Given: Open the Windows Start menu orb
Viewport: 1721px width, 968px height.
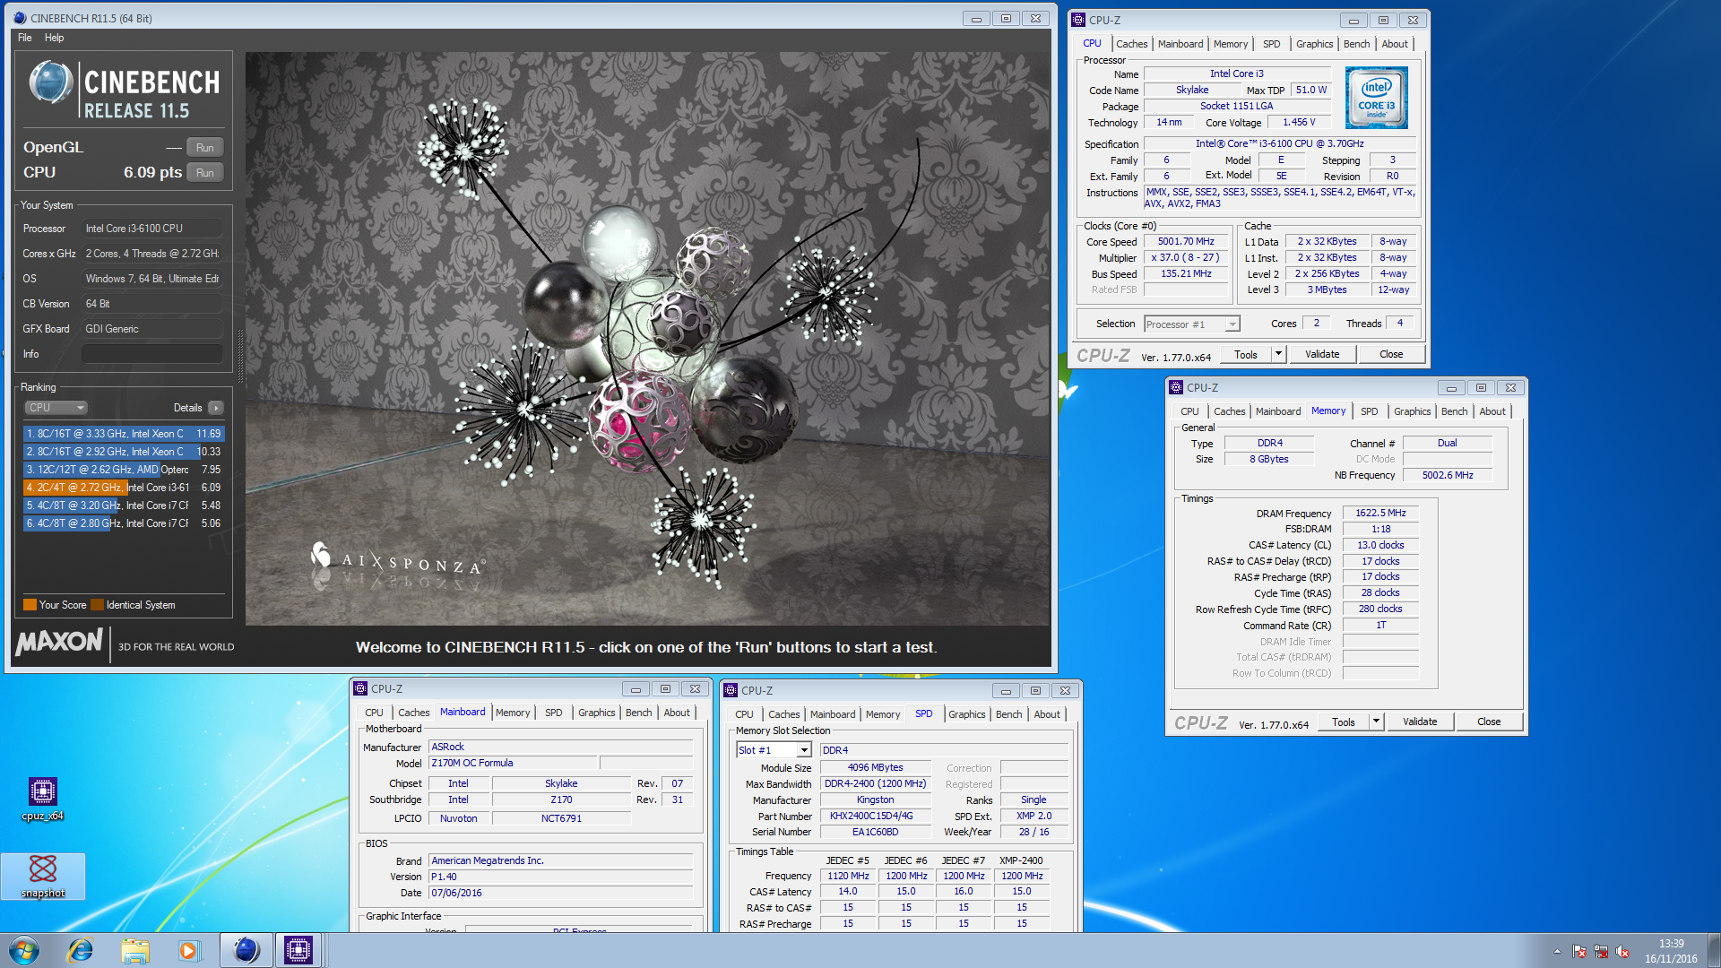Looking at the screenshot, I should (x=24, y=950).
